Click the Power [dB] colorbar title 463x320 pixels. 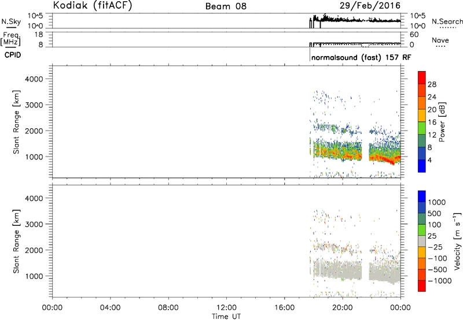442,122
